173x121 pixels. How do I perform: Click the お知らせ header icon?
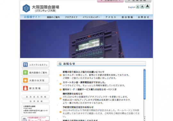60,64
